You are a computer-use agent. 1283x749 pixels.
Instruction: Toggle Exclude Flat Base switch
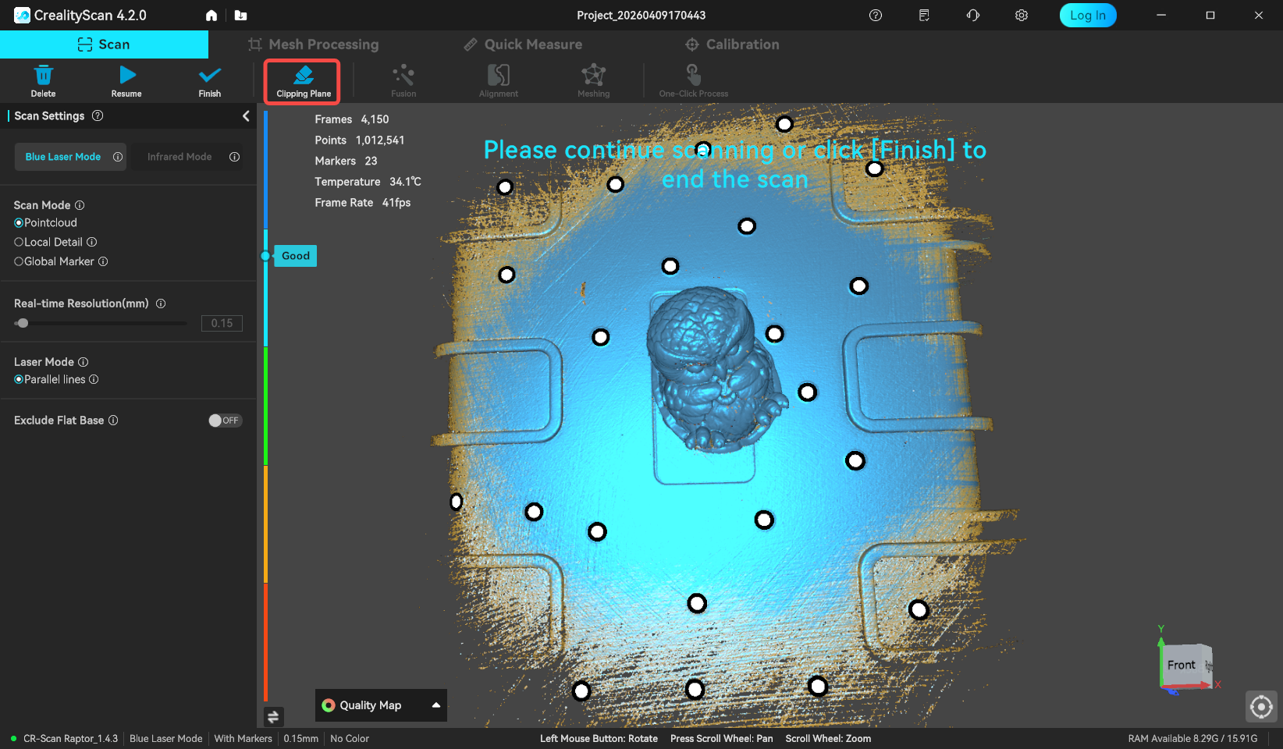(x=225, y=421)
